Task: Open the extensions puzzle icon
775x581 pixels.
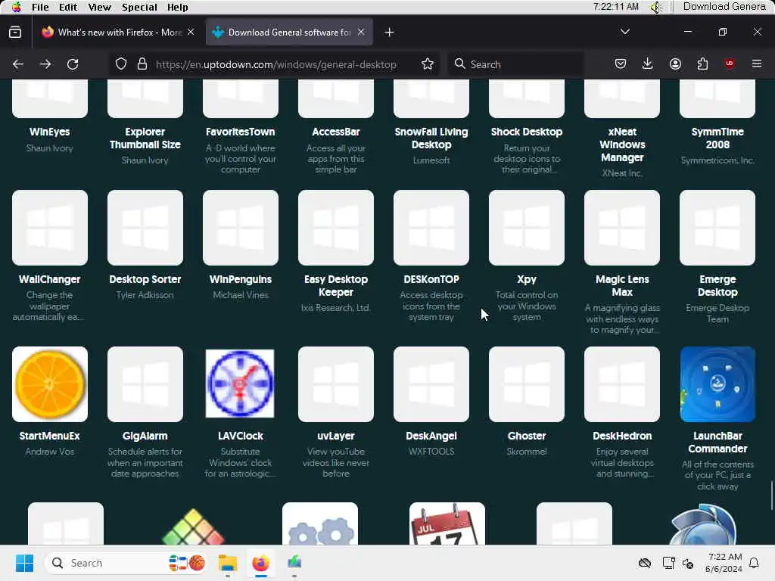Action: 702,64
